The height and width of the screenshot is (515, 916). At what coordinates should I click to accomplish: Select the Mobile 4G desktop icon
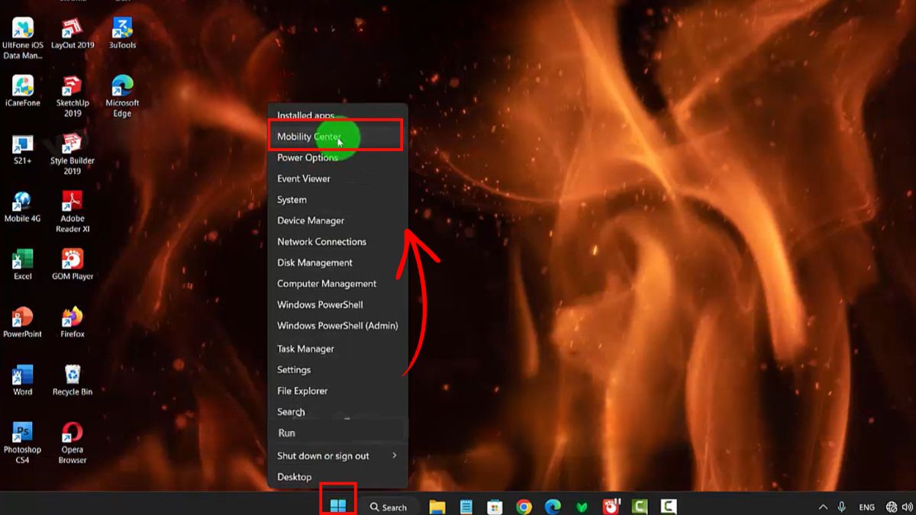(23, 208)
